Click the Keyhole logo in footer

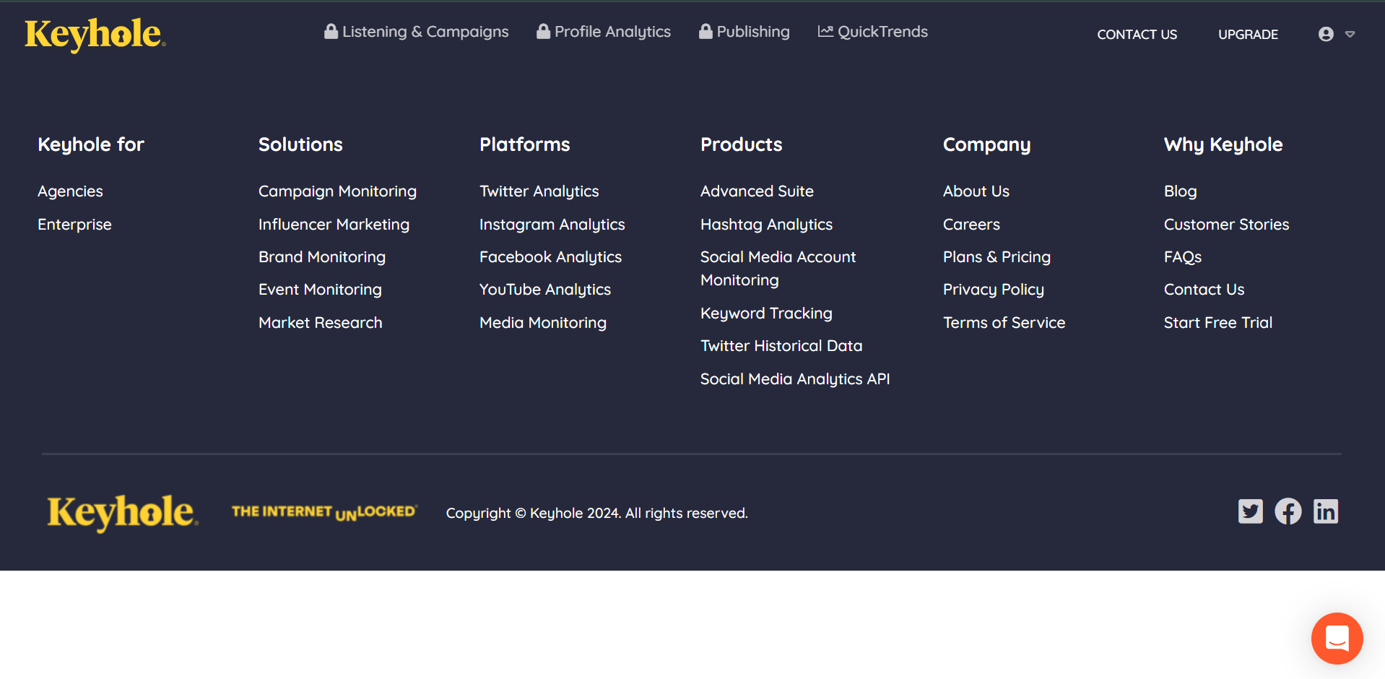pyautogui.click(x=123, y=513)
